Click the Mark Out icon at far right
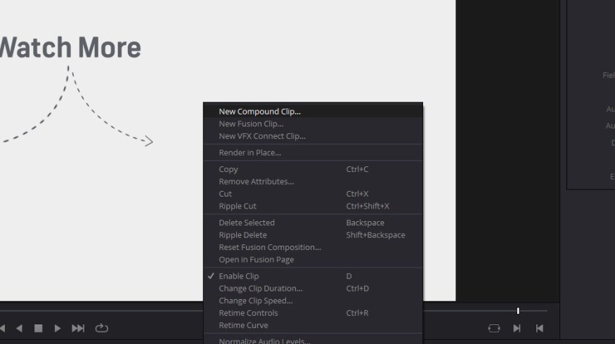 click(x=539, y=328)
